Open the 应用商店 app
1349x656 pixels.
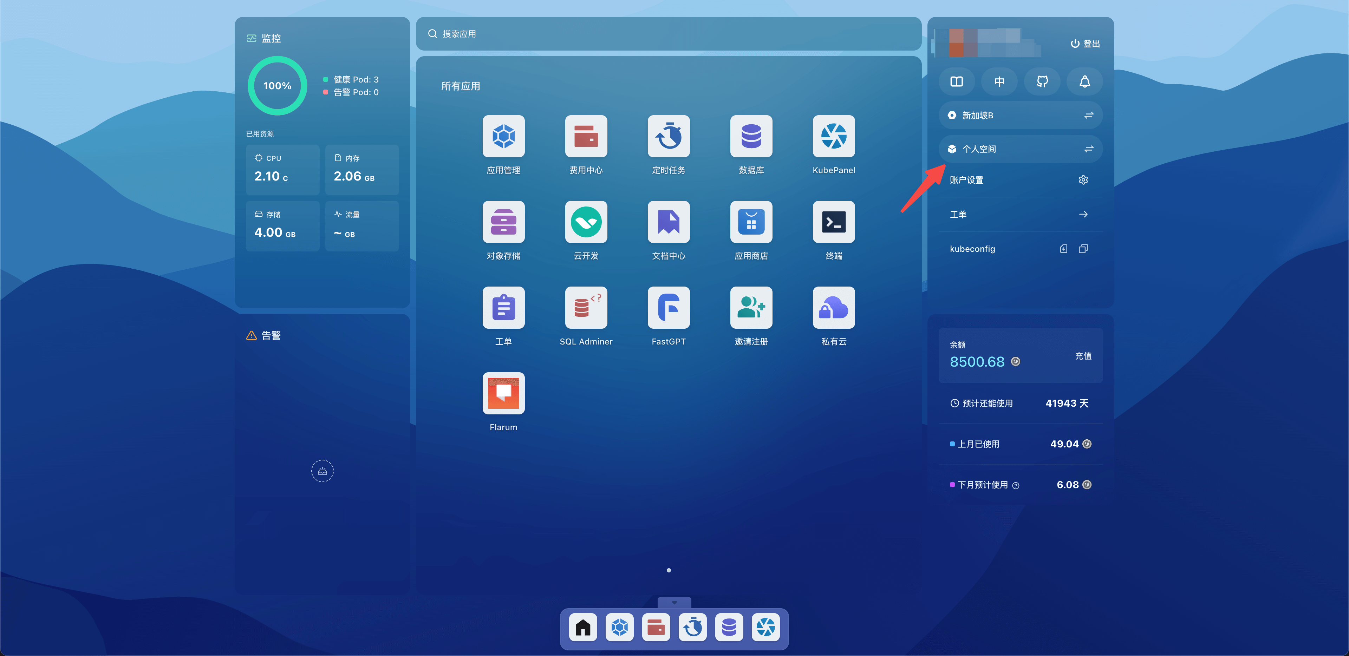[x=751, y=222]
